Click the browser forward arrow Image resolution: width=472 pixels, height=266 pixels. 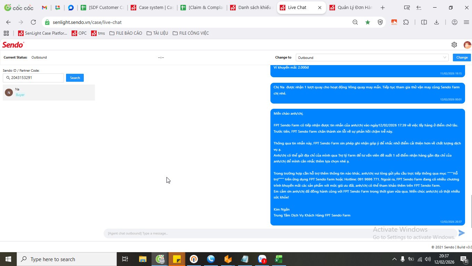[21, 22]
